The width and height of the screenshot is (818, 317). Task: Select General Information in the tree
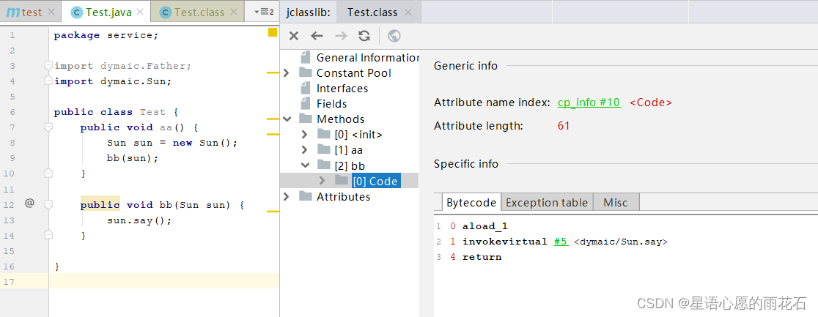click(367, 57)
